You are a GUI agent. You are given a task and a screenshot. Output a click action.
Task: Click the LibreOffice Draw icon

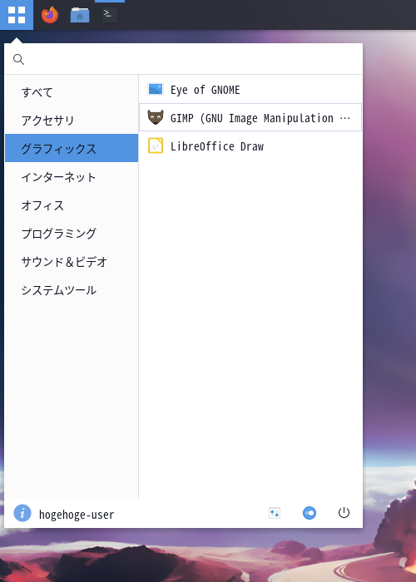click(156, 145)
